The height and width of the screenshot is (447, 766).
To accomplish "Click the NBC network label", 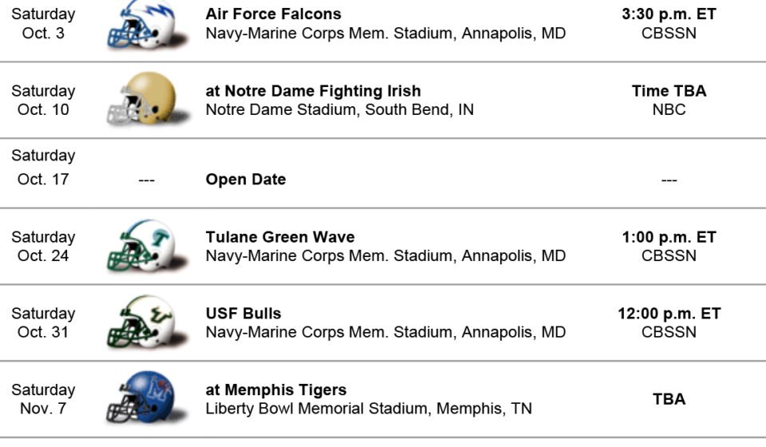I will click(x=669, y=109).
